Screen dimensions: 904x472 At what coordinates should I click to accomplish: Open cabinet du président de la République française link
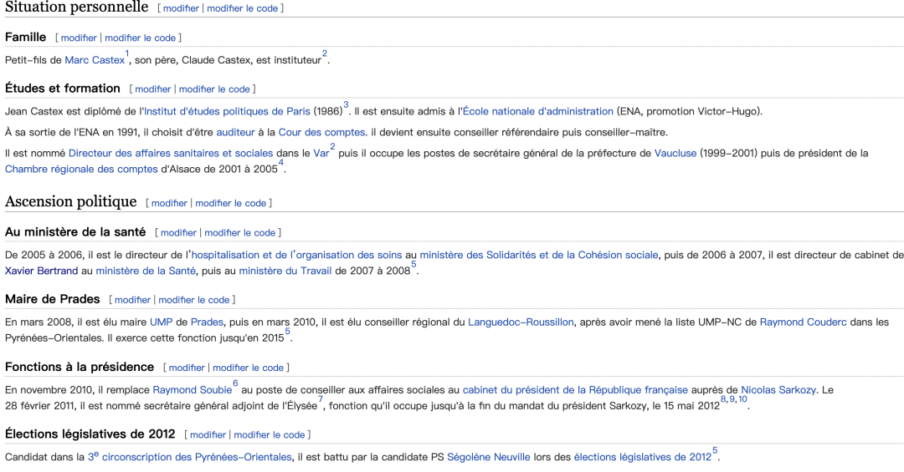pyautogui.click(x=575, y=390)
